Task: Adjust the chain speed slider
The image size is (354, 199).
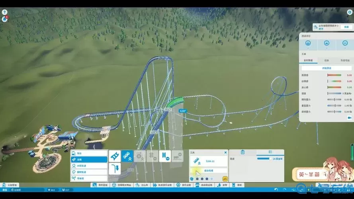Action: [263, 159]
